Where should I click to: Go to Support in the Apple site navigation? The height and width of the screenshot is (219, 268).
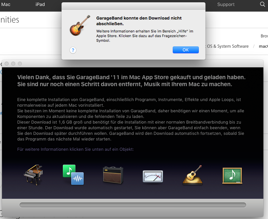226,4
